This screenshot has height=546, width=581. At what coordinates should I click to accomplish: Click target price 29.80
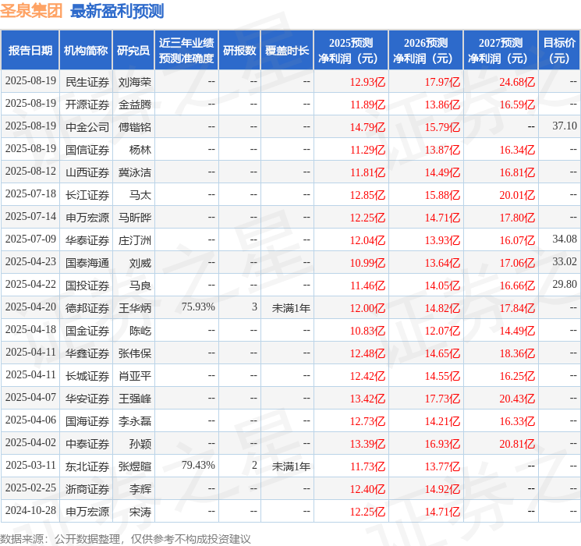pos(565,284)
